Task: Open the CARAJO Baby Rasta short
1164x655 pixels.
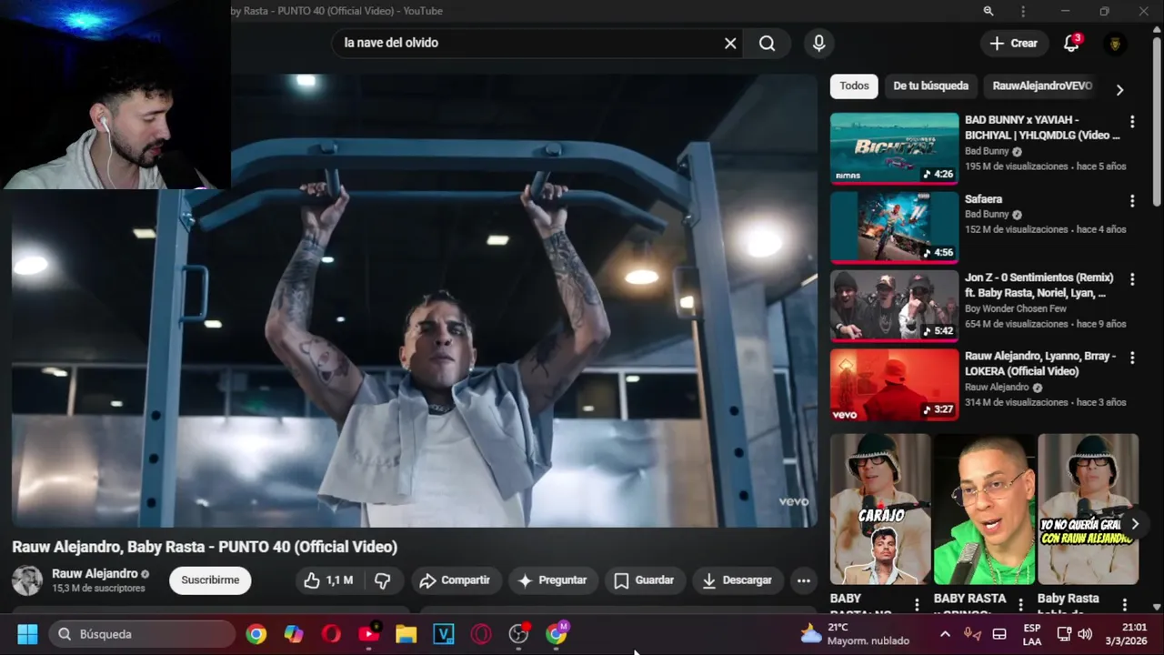Action: coord(879,509)
